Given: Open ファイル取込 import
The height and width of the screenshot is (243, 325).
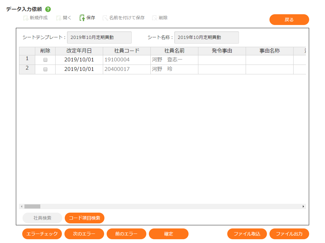Looking at the screenshot, I should pyautogui.click(x=247, y=234).
